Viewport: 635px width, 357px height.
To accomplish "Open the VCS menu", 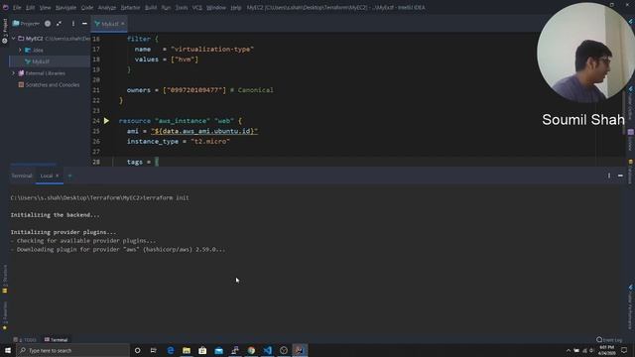I will tap(197, 7).
